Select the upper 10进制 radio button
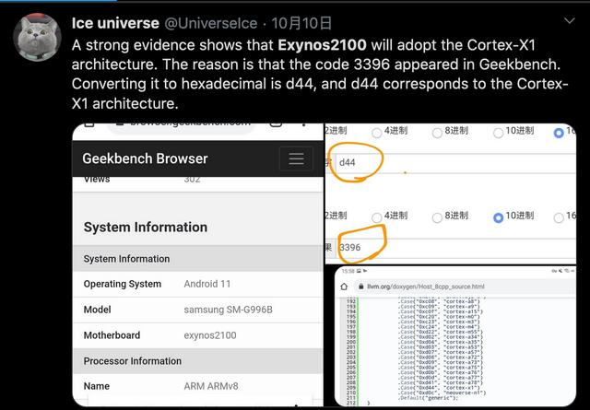Viewport: 590px width, 410px height. [x=498, y=133]
